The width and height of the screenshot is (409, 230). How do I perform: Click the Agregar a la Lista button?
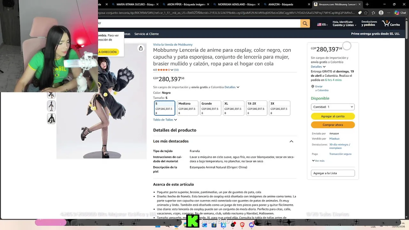coord(333,173)
